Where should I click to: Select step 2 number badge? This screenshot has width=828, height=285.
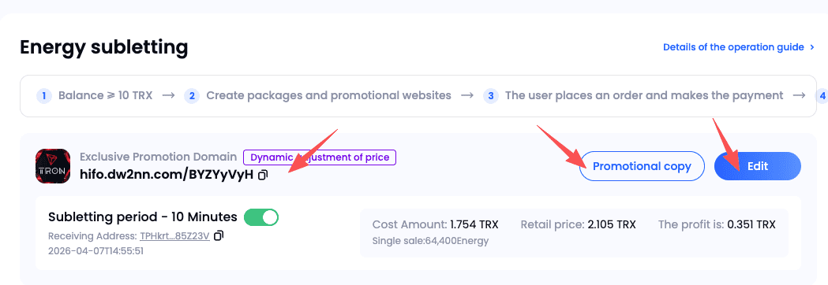click(x=192, y=96)
